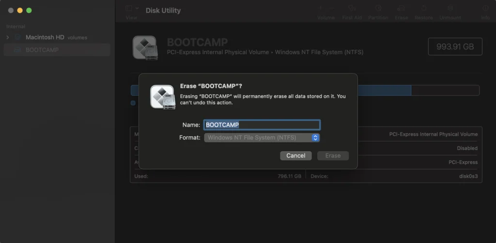The image size is (496, 243).
Task: Click the remove volume minus icon
Action: click(331, 8)
